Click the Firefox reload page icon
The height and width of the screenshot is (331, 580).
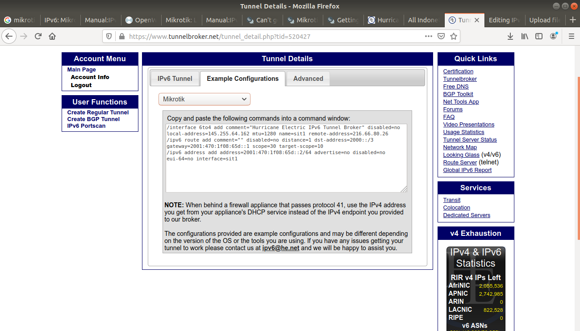coord(38,36)
